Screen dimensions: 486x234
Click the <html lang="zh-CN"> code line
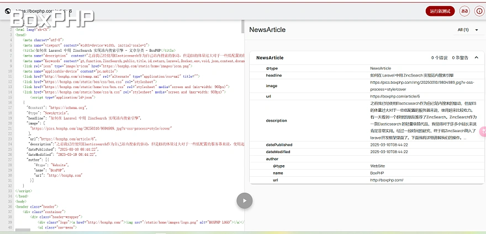(33, 30)
